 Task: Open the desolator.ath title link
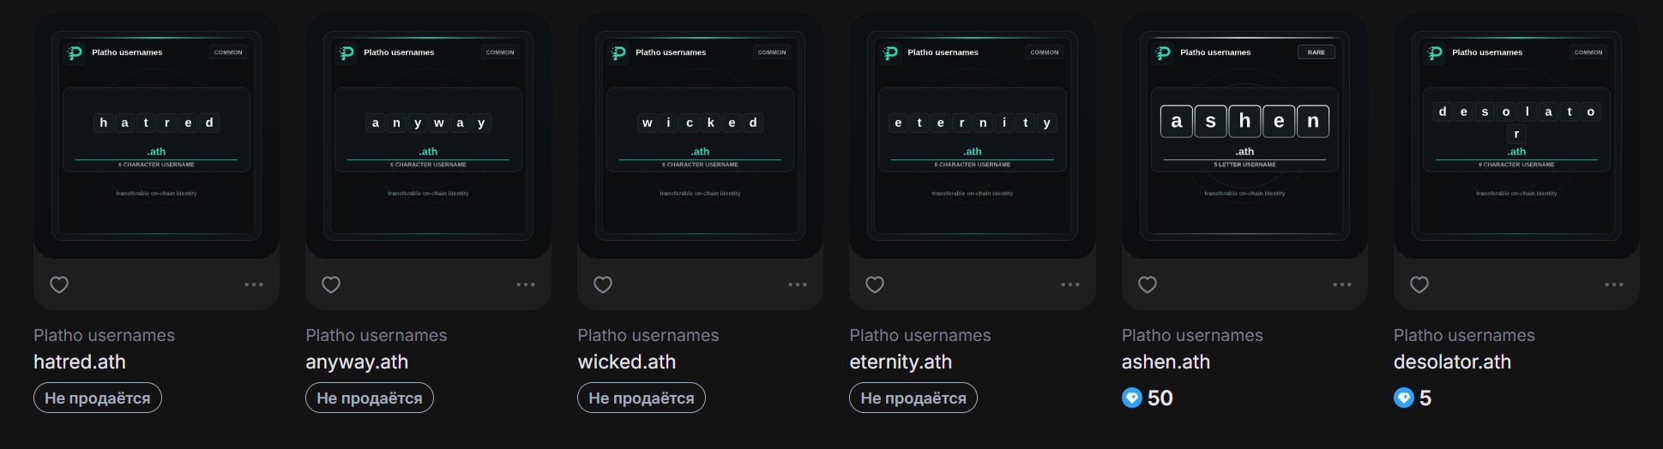pyautogui.click(x=1452, y=362)
